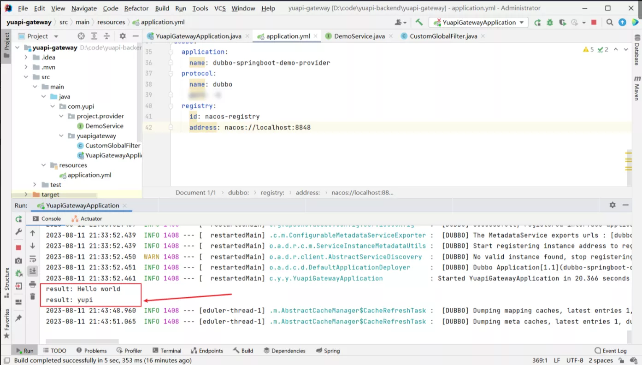Start debugging with the main toolbar bug icon
The width and height of the screenshot is (642, 365).
coord(550,22)
